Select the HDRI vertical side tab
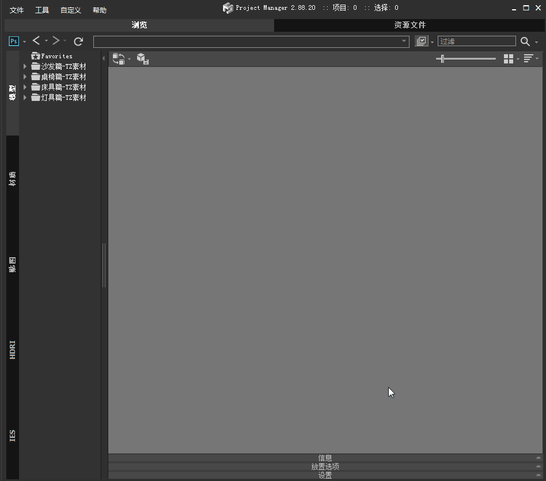Image resolution: width=546 pixels, height=481 pixels. click(x=13, y=350)
